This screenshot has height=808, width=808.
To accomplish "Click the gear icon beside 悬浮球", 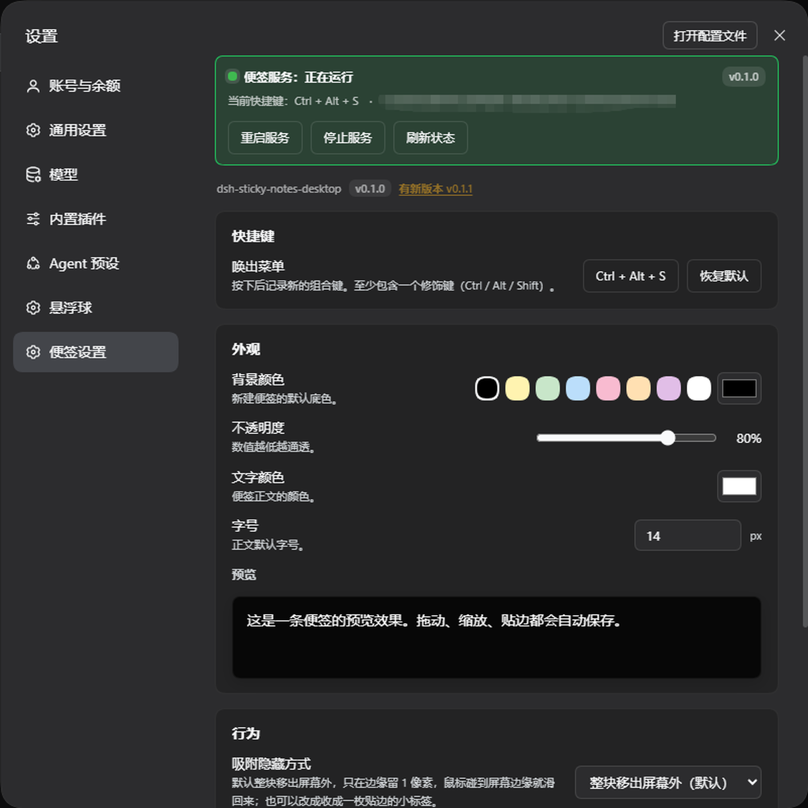I will 33,308.
